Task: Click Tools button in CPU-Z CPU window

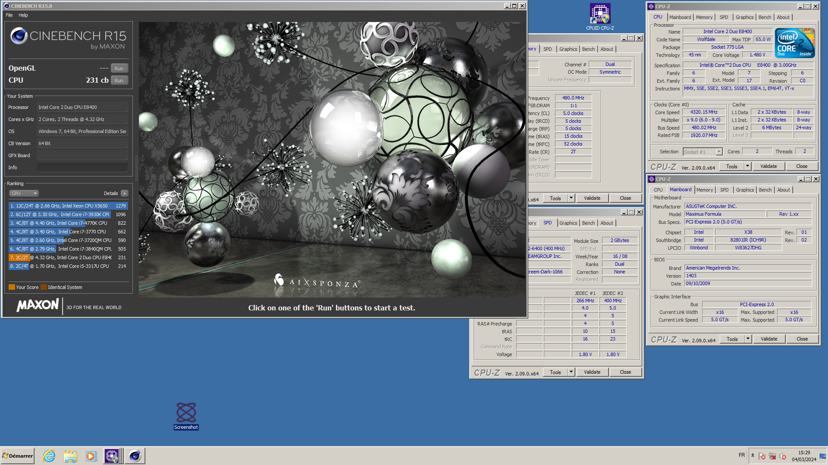Action: coord(732,166)
